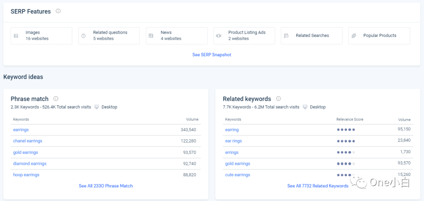Open the ear rings related keyword
Viewport: 424px width, 201px height.
point(233,141)
